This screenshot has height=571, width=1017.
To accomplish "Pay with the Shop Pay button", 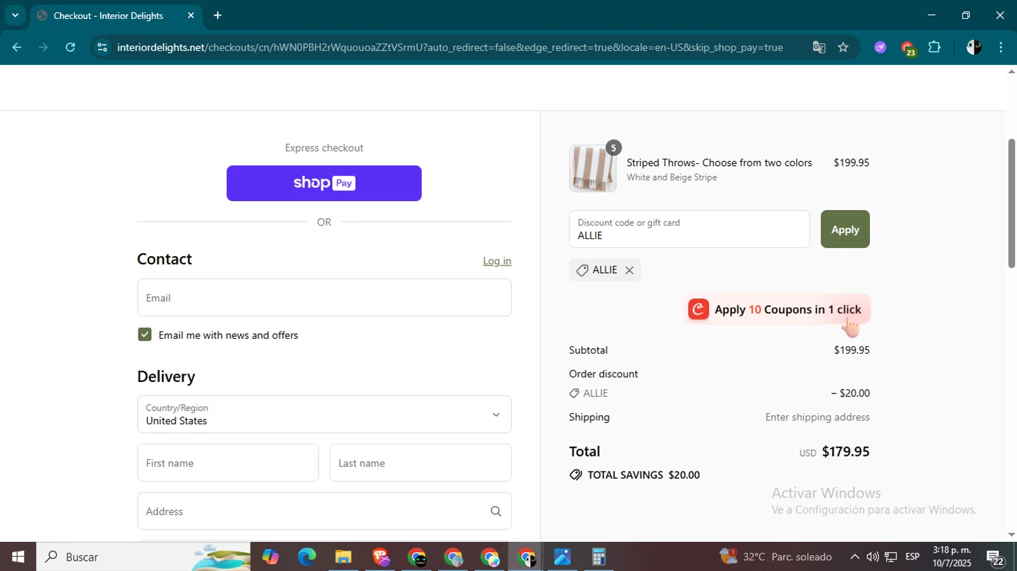I will (324, 183).
